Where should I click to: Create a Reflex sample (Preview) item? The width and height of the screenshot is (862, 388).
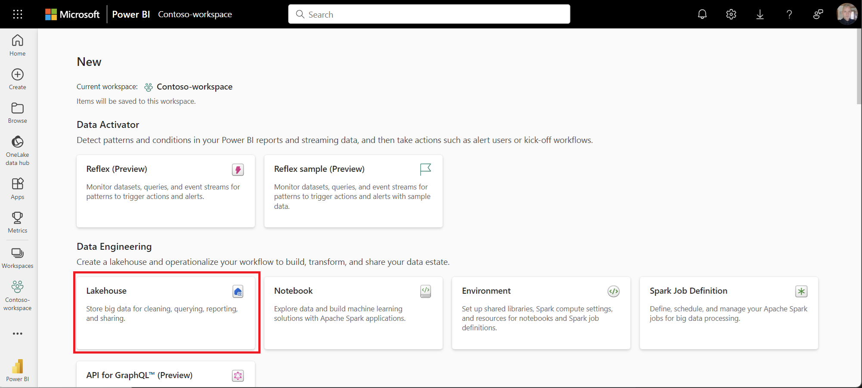coord(353,191)
